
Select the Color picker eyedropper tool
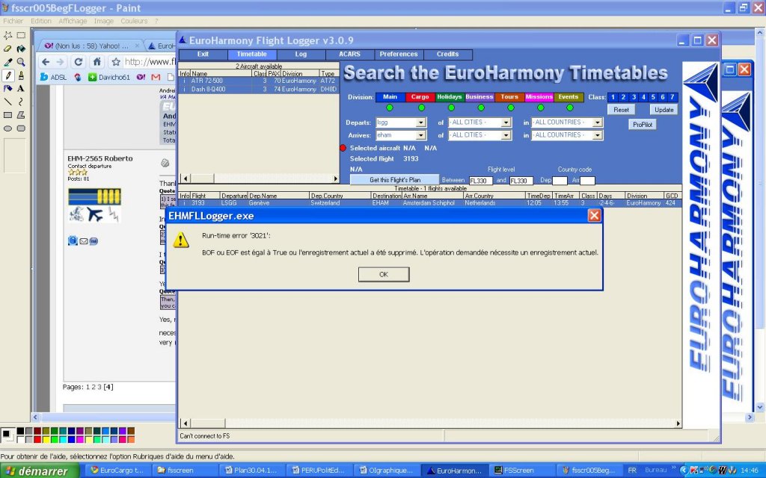[8, 61]
